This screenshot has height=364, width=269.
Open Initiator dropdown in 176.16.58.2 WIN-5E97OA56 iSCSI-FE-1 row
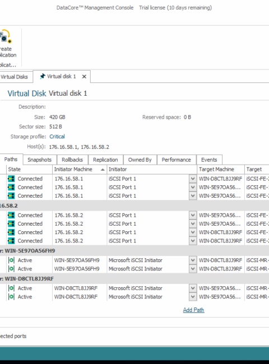[193, 215]
